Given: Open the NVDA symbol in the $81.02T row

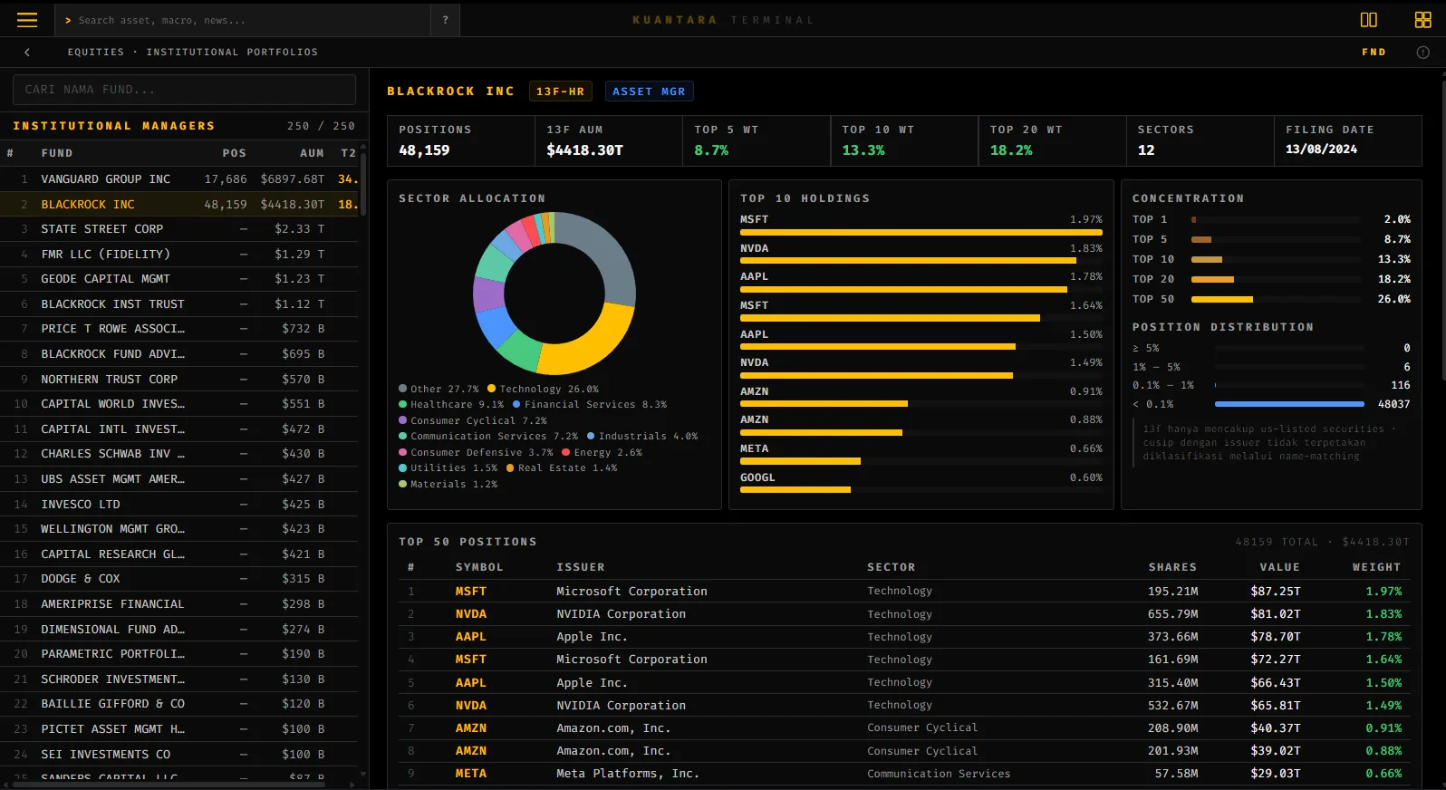Looking at the screenshot, I should (x=471, y=614).
